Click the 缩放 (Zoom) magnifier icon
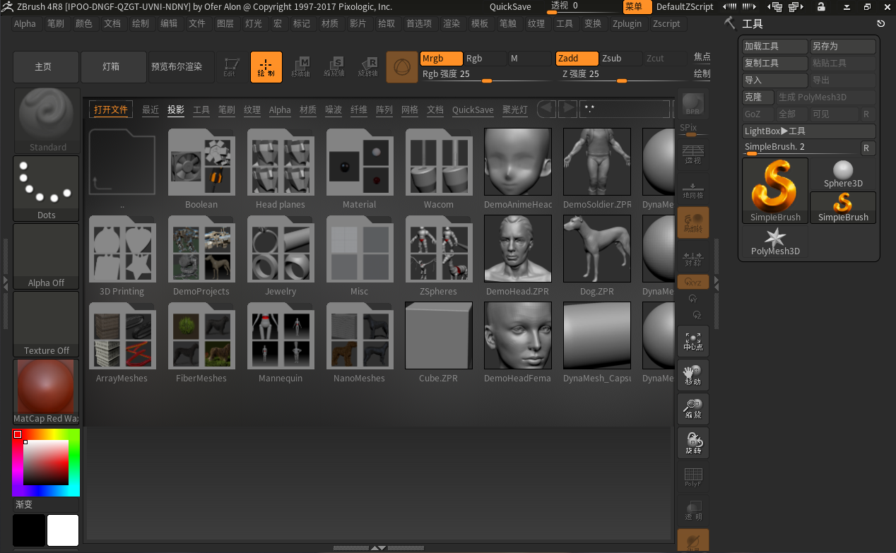This screenshot has width=896, height=553. [692, 409]
